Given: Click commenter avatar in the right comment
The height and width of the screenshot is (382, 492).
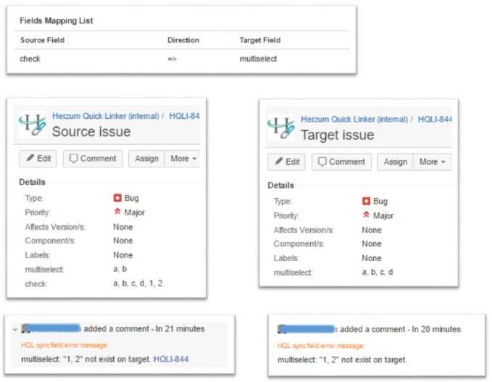Looking at the screenshot, I should point(283,329).
